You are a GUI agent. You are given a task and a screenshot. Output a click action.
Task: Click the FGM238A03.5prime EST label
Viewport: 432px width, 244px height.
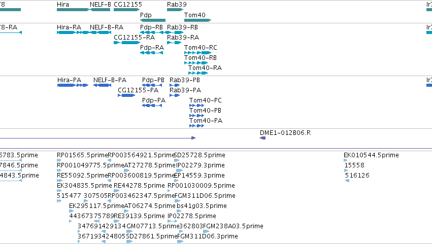point(233,226)
